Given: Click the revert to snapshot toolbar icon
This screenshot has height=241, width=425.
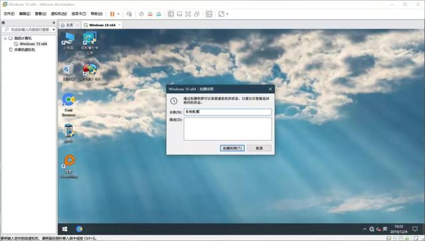Looking at the screenshot, I should point(150,14).
